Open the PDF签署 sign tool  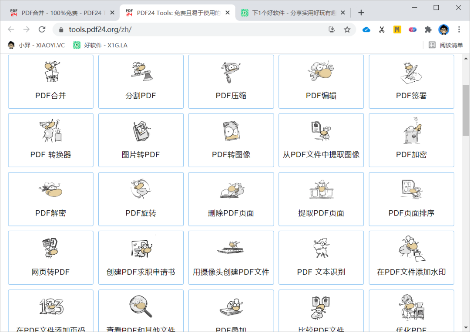tap(411, 82)
